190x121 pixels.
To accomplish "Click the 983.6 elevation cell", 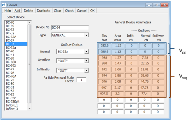I will [104, 46].
